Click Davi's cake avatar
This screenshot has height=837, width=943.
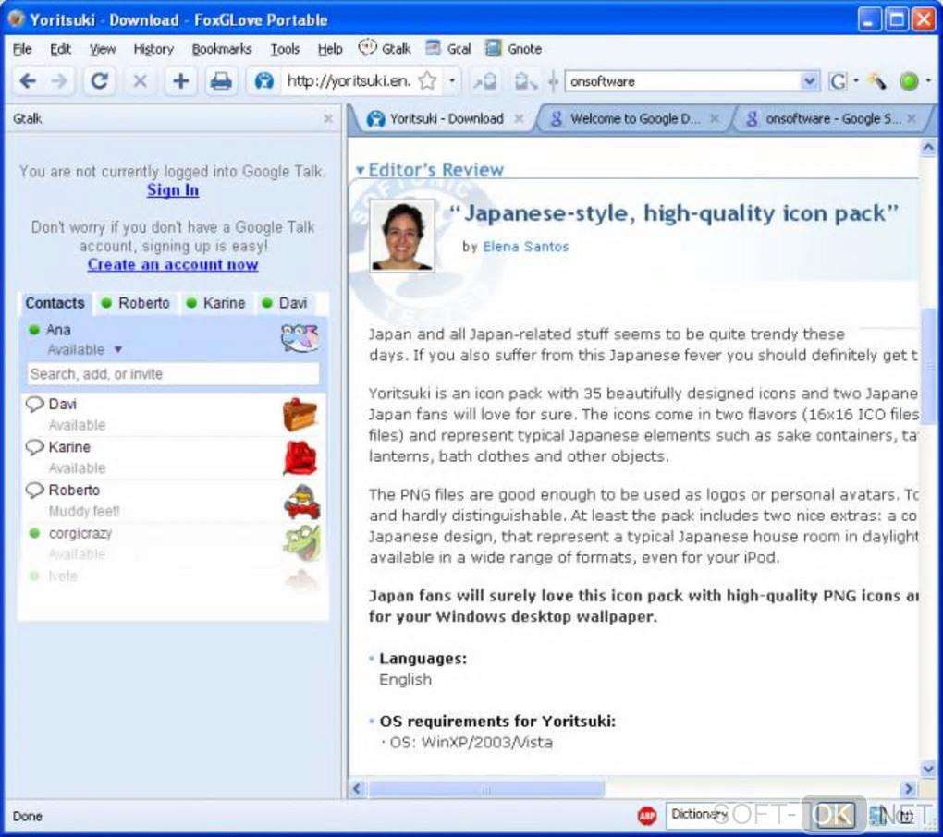click(300, 414)
